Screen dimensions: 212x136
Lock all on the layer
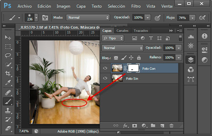point(139,58)
